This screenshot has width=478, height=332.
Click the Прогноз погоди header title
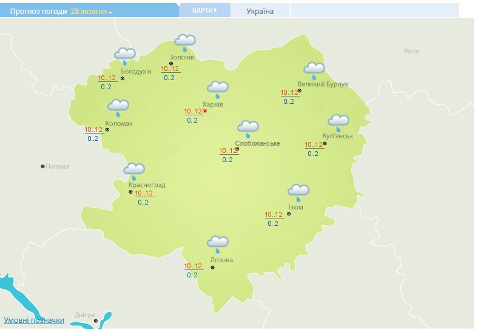38,12
